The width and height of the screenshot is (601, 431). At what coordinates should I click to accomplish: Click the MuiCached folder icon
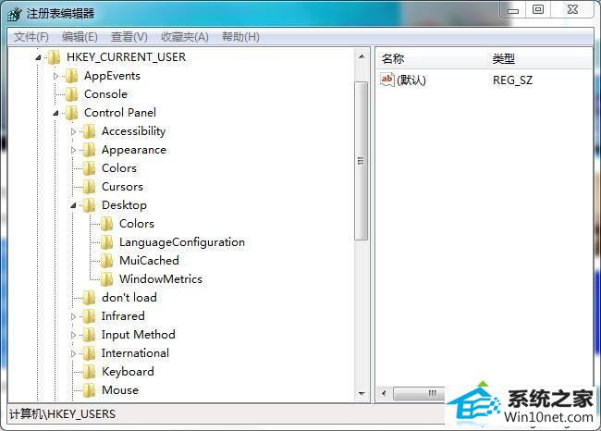(x=107, y=261)
